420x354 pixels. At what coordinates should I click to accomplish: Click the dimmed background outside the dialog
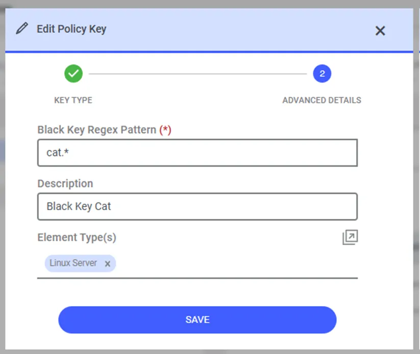point(417,176)
